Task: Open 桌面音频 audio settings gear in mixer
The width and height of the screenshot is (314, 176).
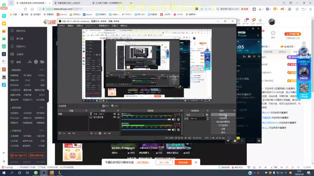Action: [179, 130]
